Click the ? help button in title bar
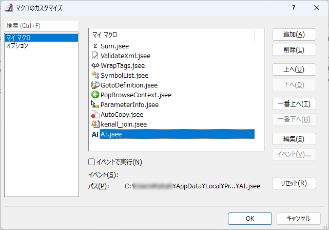The height and width of the screenshot is (230, 329). (x=294, y=8)
